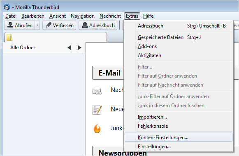Viewport: 239px width, 156px height.
Task: Click the read messages envelope icon
Action: coord(97,91)
